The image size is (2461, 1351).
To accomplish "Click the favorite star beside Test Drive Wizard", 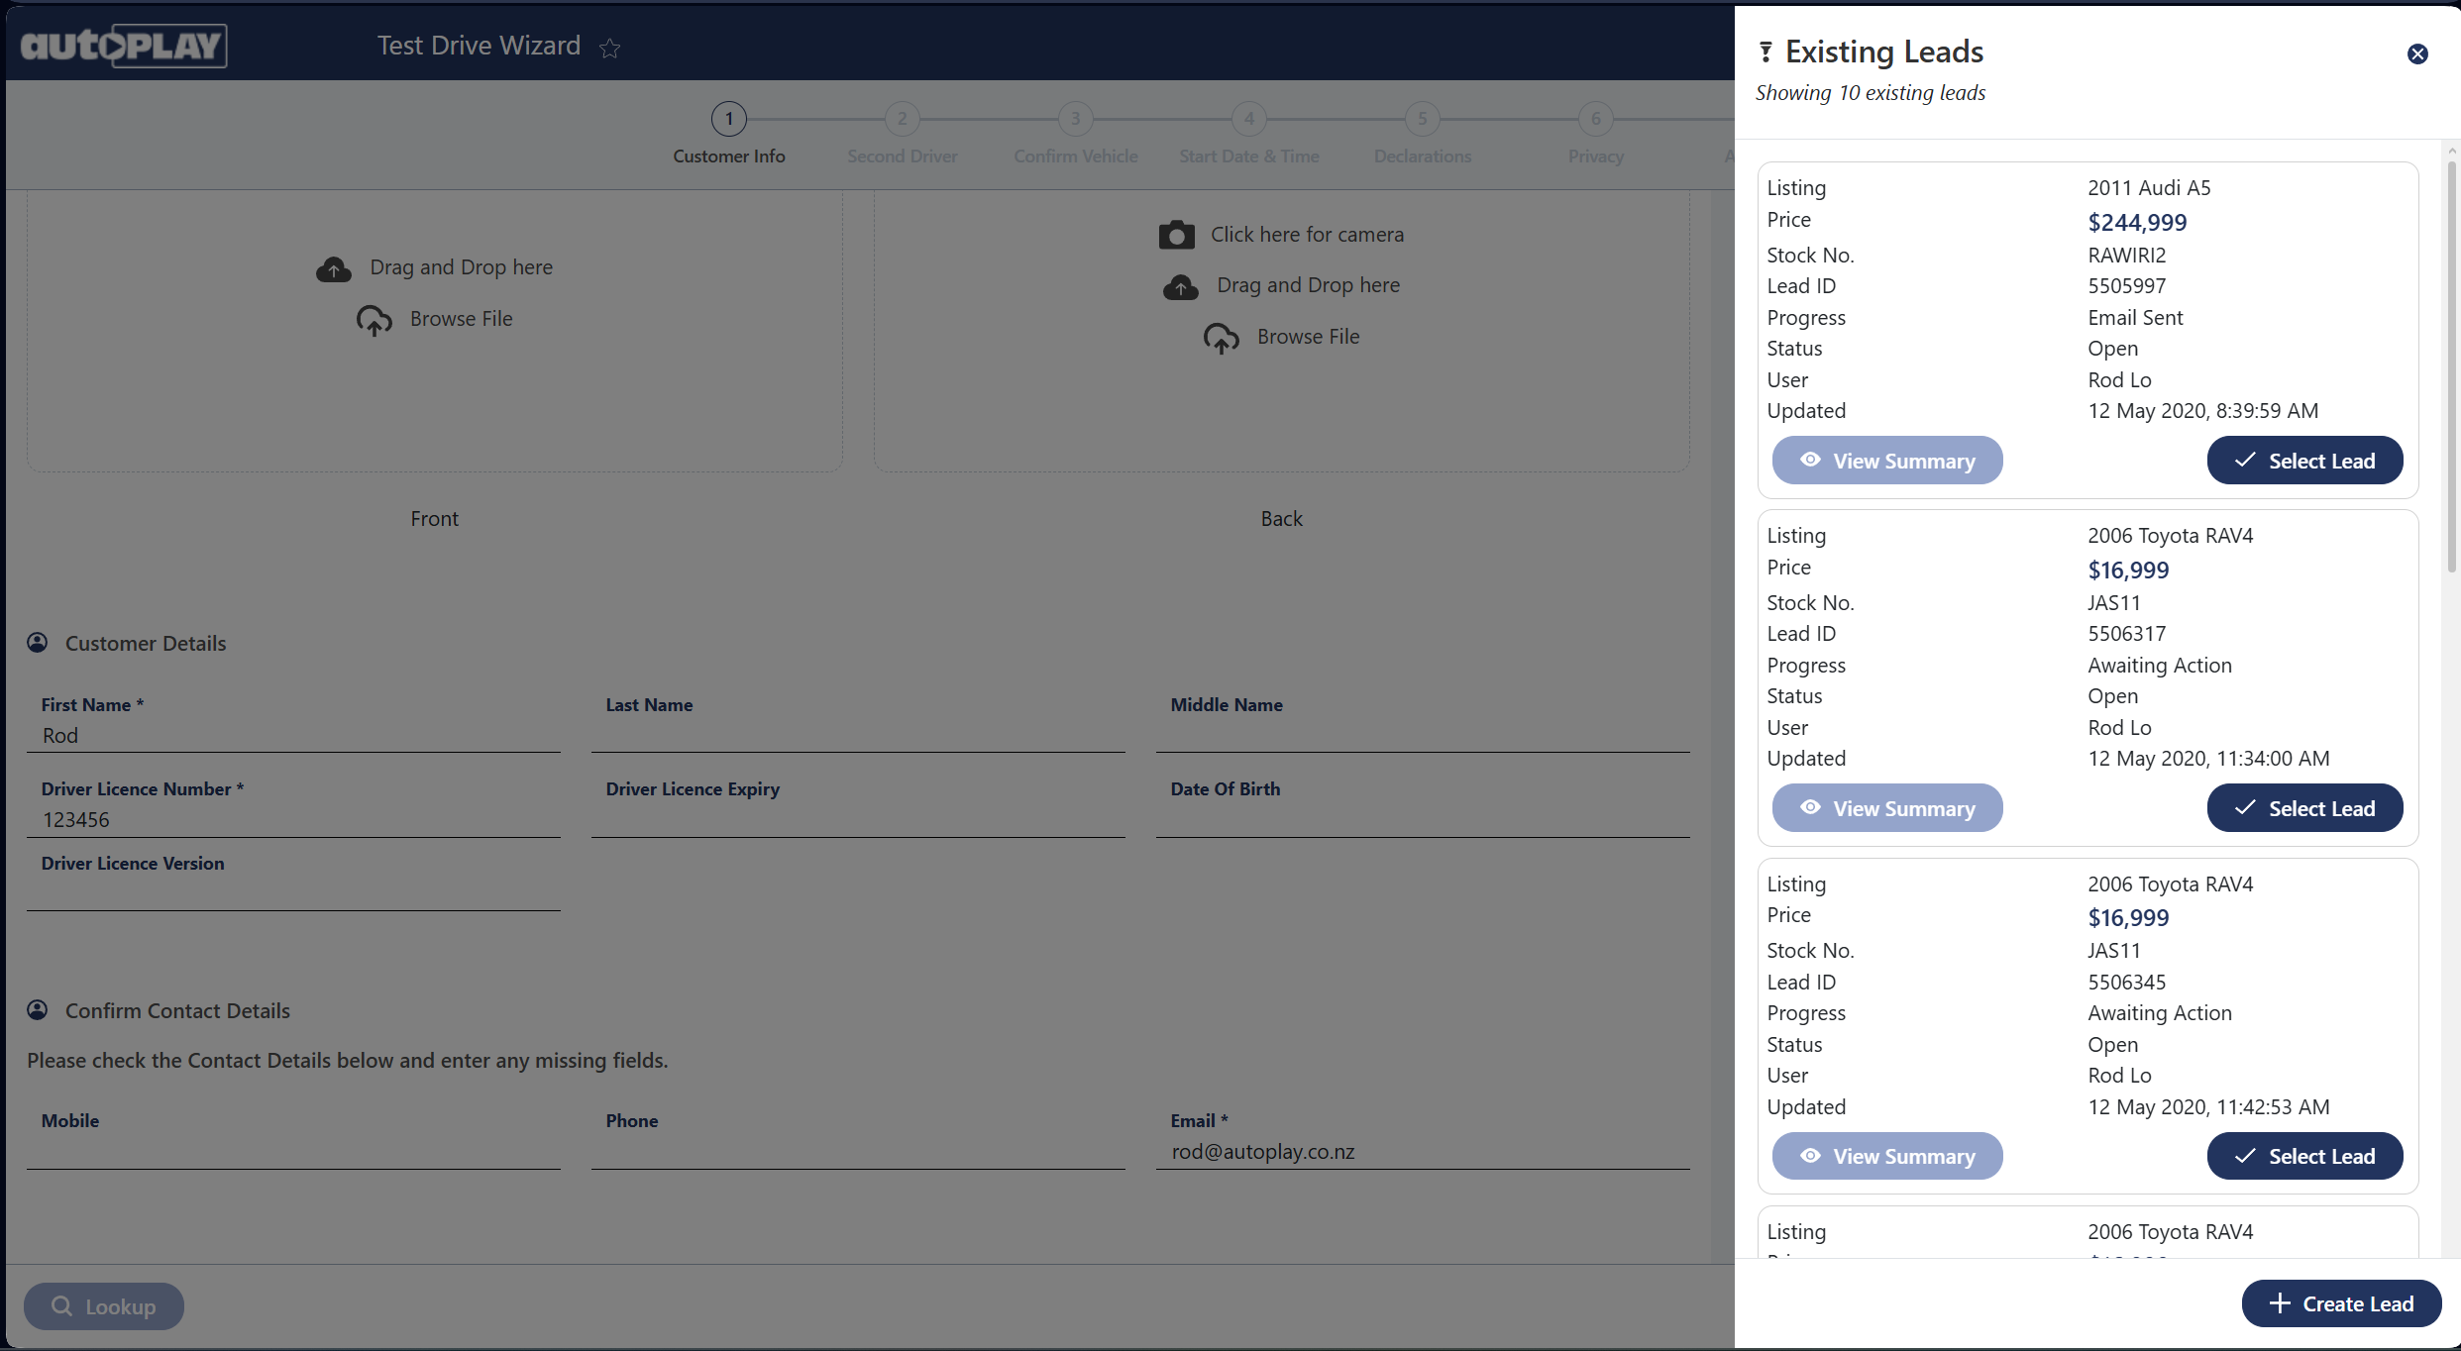I will [x=609, y=48].
